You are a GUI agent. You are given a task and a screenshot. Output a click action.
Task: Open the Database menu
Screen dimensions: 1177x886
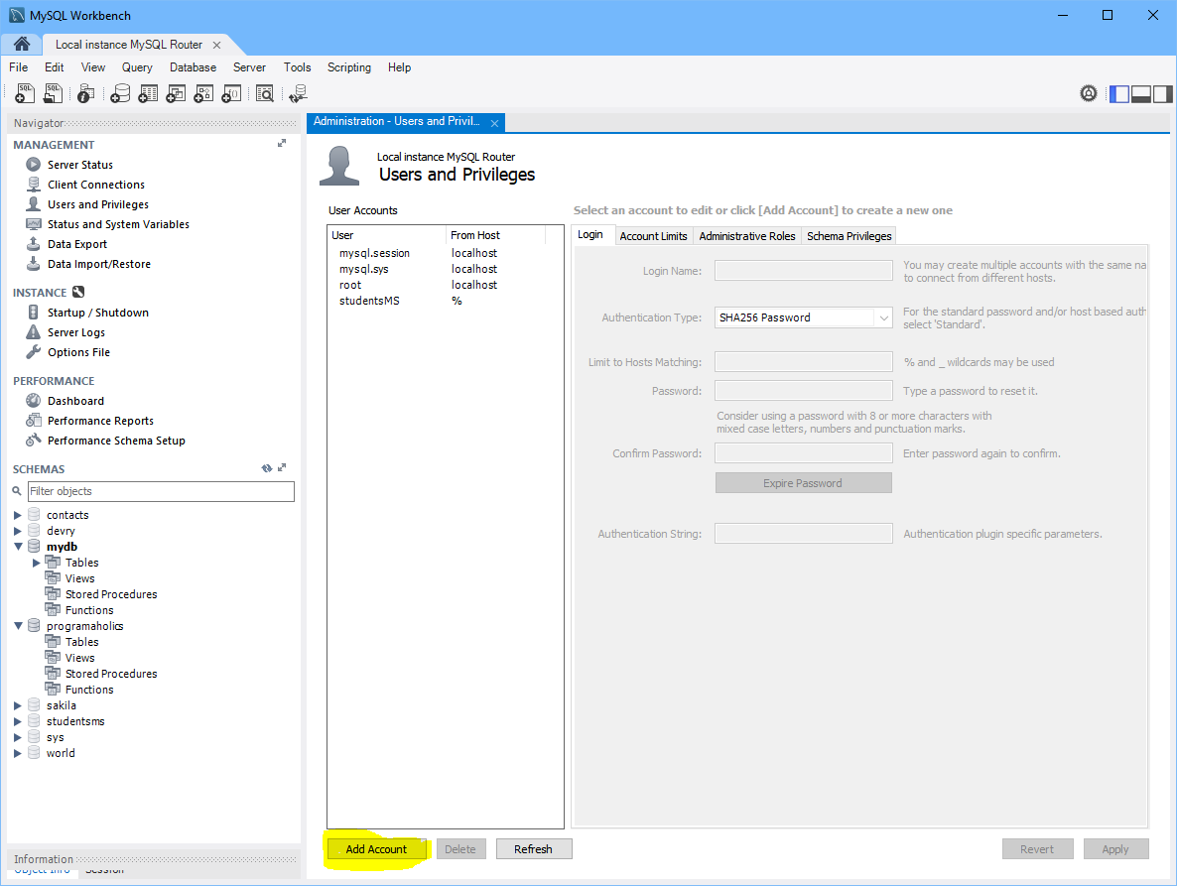click(x=193, y=67)
